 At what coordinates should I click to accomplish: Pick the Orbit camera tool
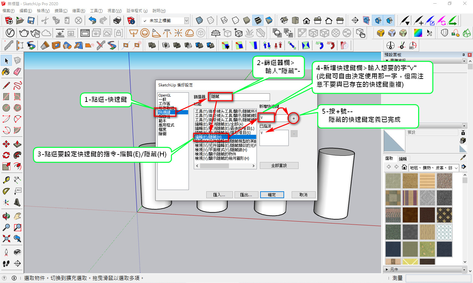tap(6, 216)
